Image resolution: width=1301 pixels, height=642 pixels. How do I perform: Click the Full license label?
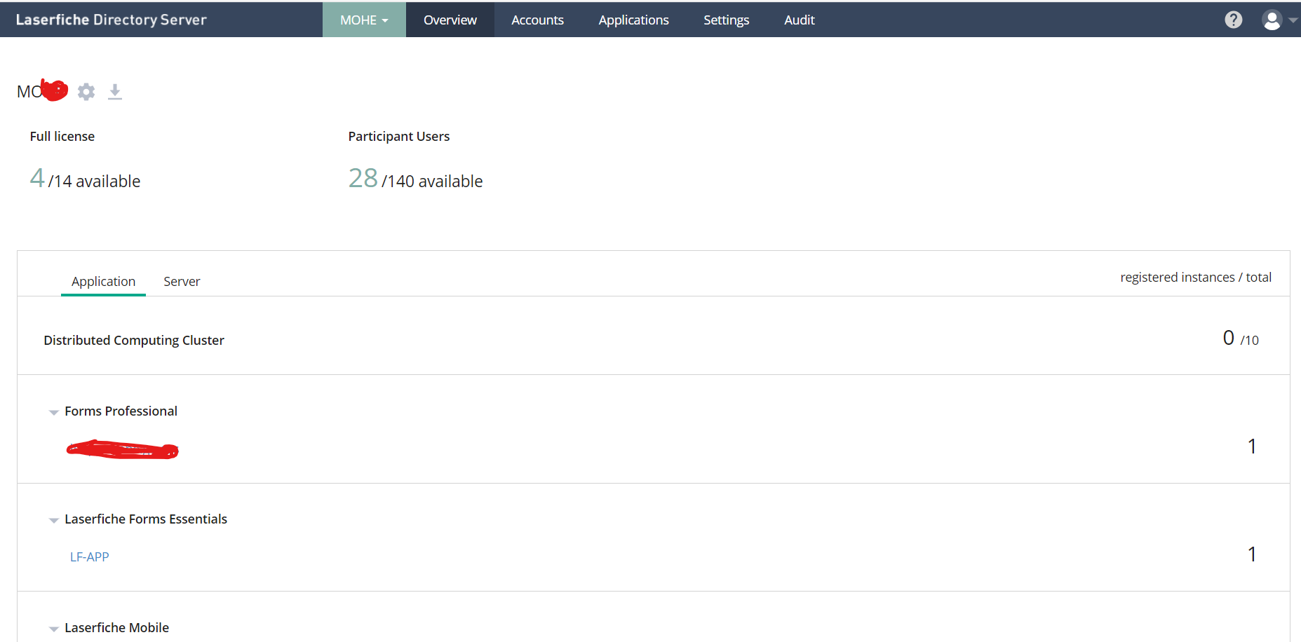click(62, 136)
